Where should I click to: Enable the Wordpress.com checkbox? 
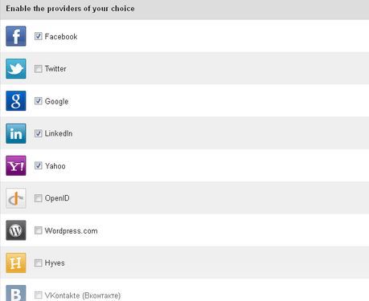[39, 230]
